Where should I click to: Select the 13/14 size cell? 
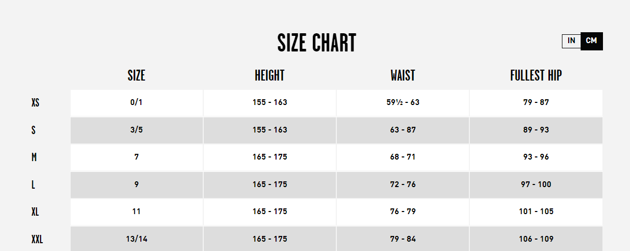[137, 239]
